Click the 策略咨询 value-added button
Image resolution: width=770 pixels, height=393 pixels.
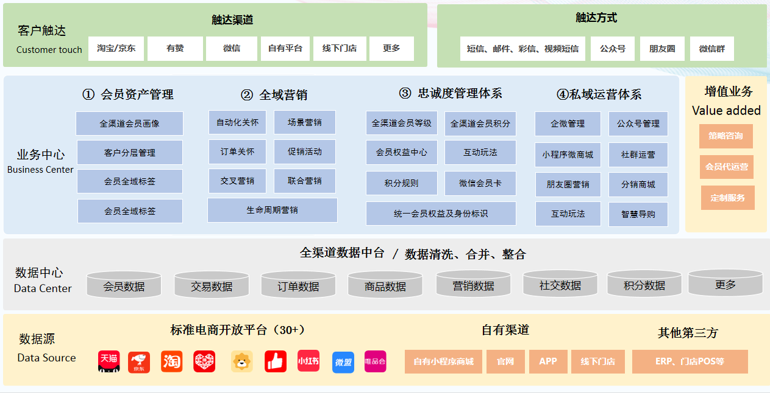point(725,136)
